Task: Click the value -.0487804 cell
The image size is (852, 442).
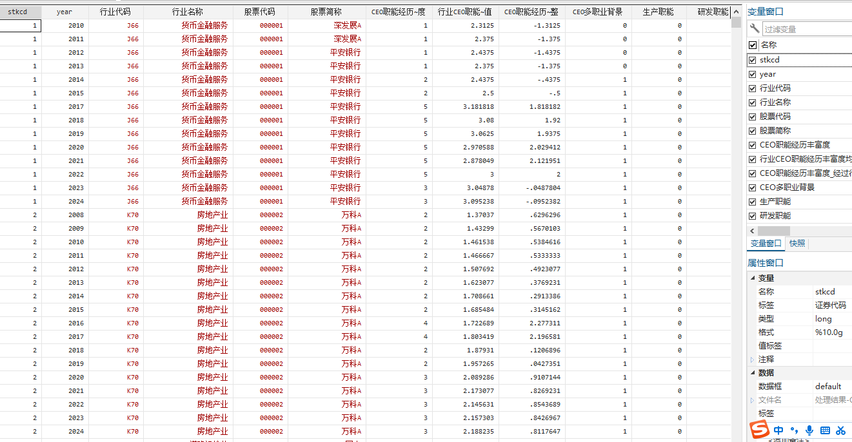Action: [532, 188]
